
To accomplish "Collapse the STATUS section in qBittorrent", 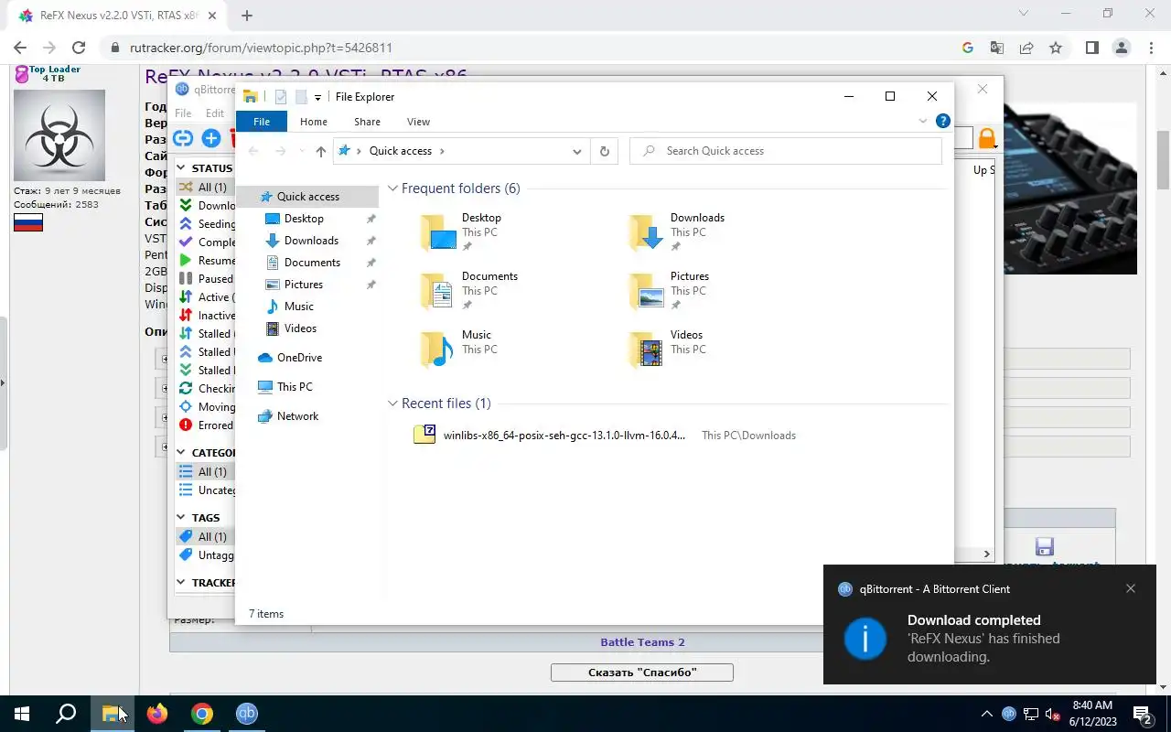I will [181, 168].
